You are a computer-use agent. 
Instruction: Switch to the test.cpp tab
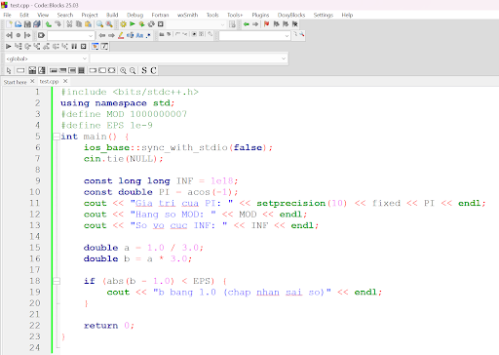(49, 81)
